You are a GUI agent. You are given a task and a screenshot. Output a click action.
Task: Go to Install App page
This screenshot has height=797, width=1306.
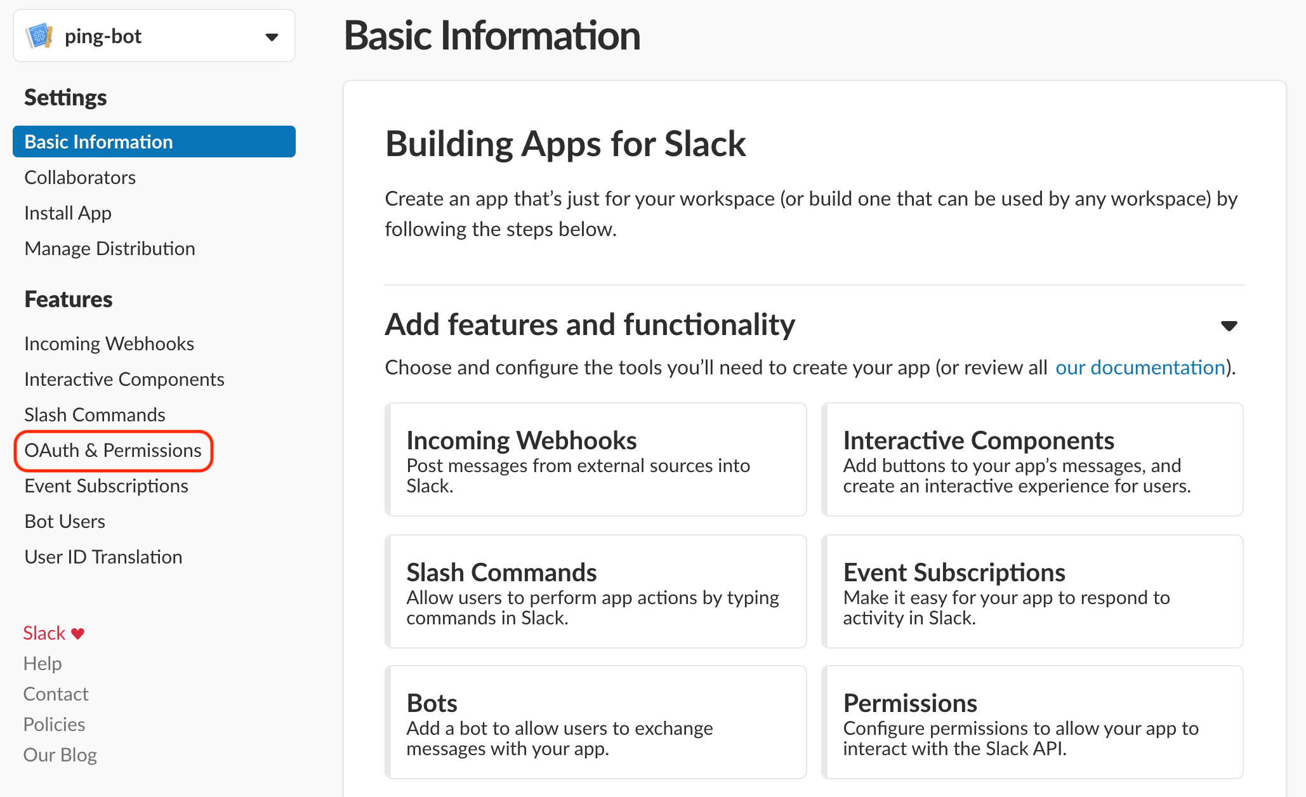(68, 213)
